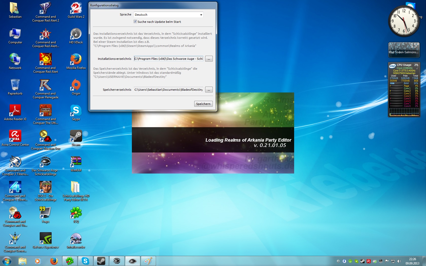This screenshot has height=266, width=426.
Task: Select the GeForce Experience icon
Action: click(46, 241)
